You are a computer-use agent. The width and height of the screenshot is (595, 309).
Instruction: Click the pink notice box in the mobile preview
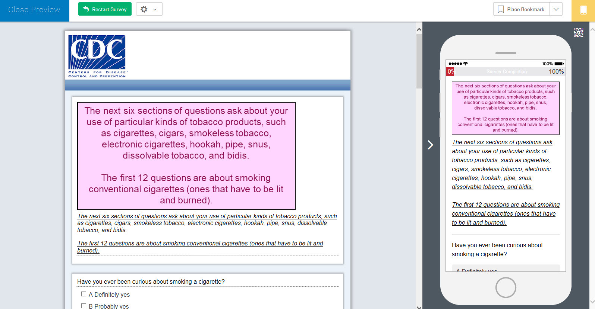point(506,108)
